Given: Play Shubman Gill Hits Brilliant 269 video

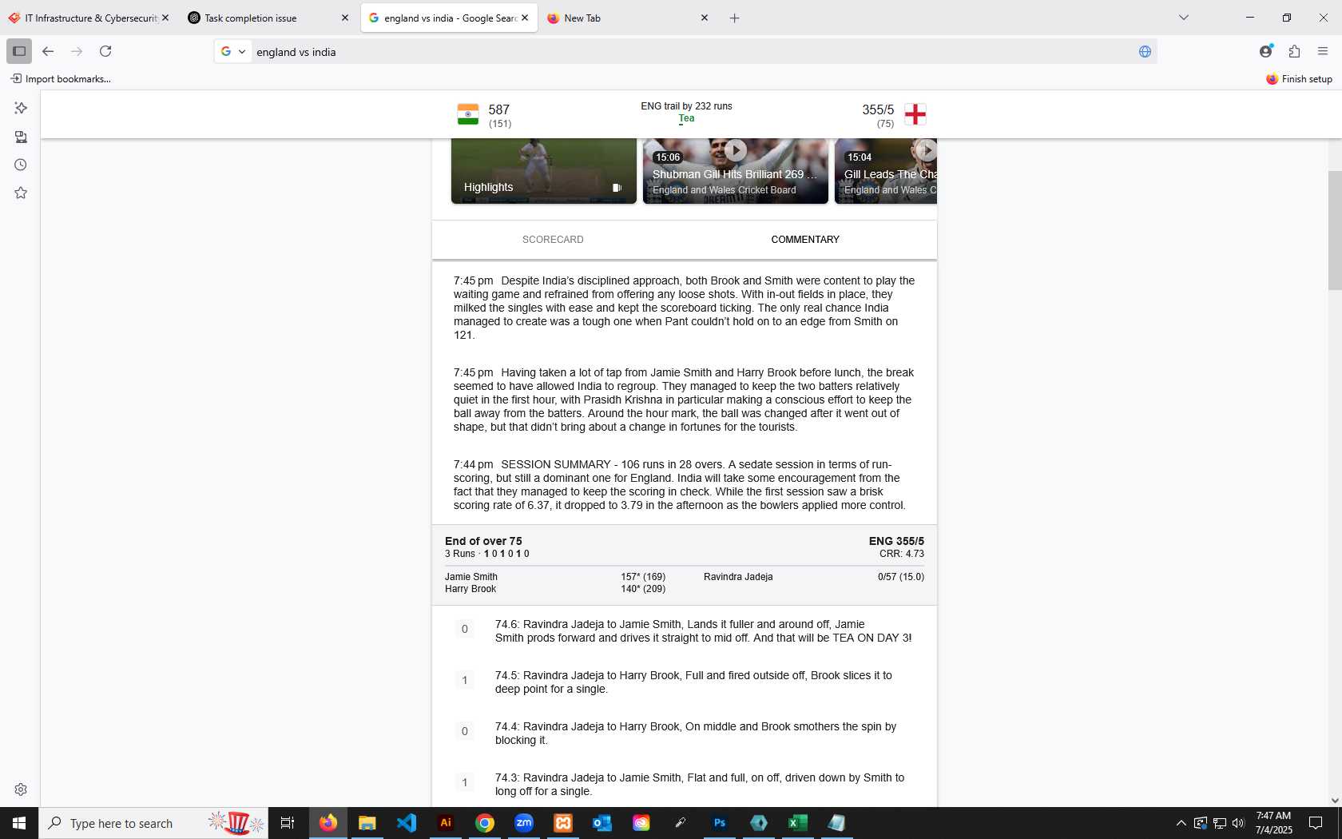Looking at the screenshot, I should pyautogui.click(x=736, y=171).
